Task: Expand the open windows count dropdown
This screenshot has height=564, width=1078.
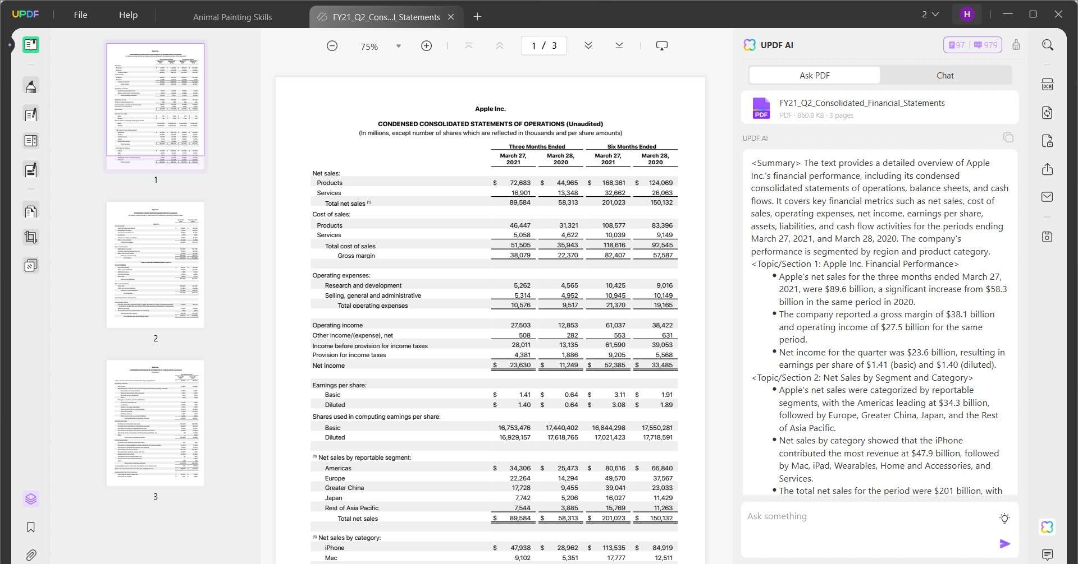Action: 930,15
